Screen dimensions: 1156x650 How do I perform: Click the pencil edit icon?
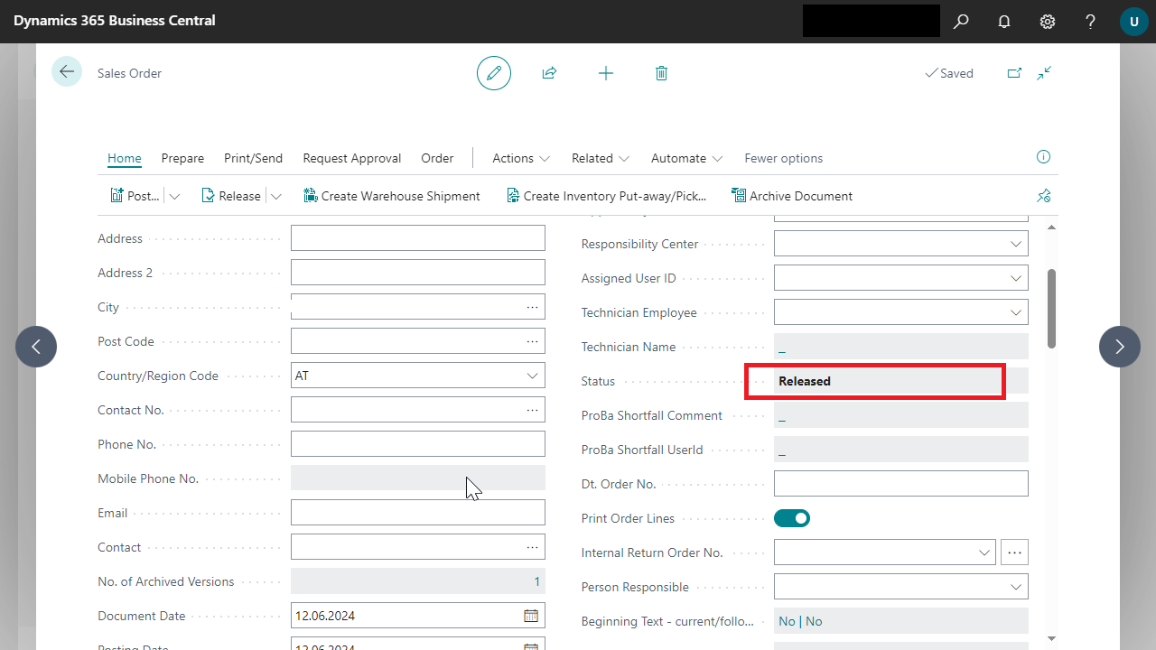tap(494, 73)
